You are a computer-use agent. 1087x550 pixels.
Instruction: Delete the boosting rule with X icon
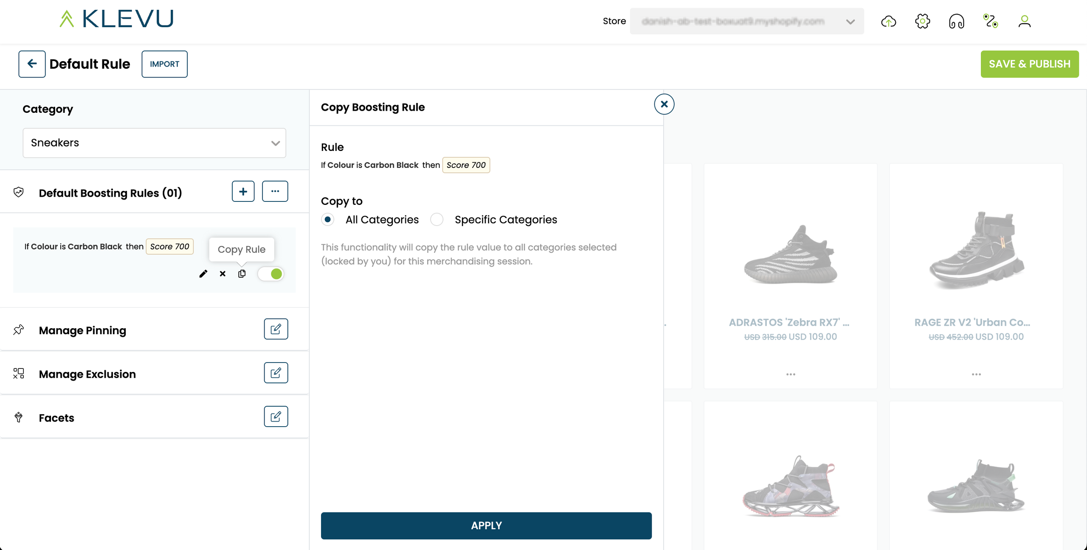(222, 274)
